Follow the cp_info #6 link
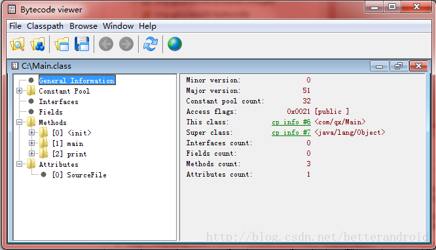This screenshot has width=436, height=250. tap(291, 122)
